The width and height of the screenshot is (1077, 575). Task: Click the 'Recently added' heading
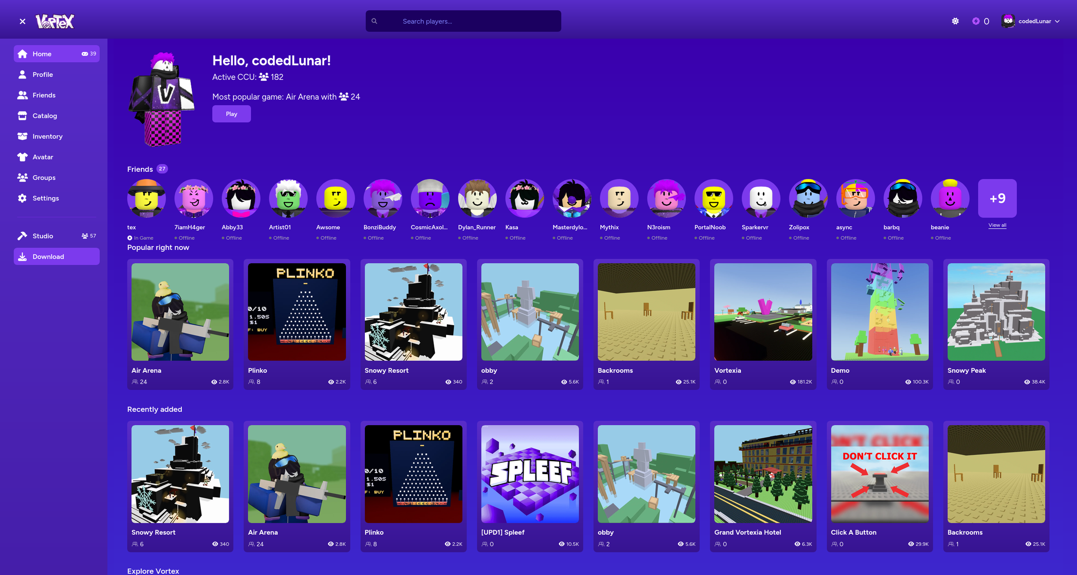[154, 409]
